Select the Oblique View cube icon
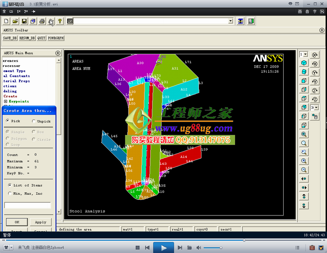Screen dimensions: 327x253 tap(304, 72)
